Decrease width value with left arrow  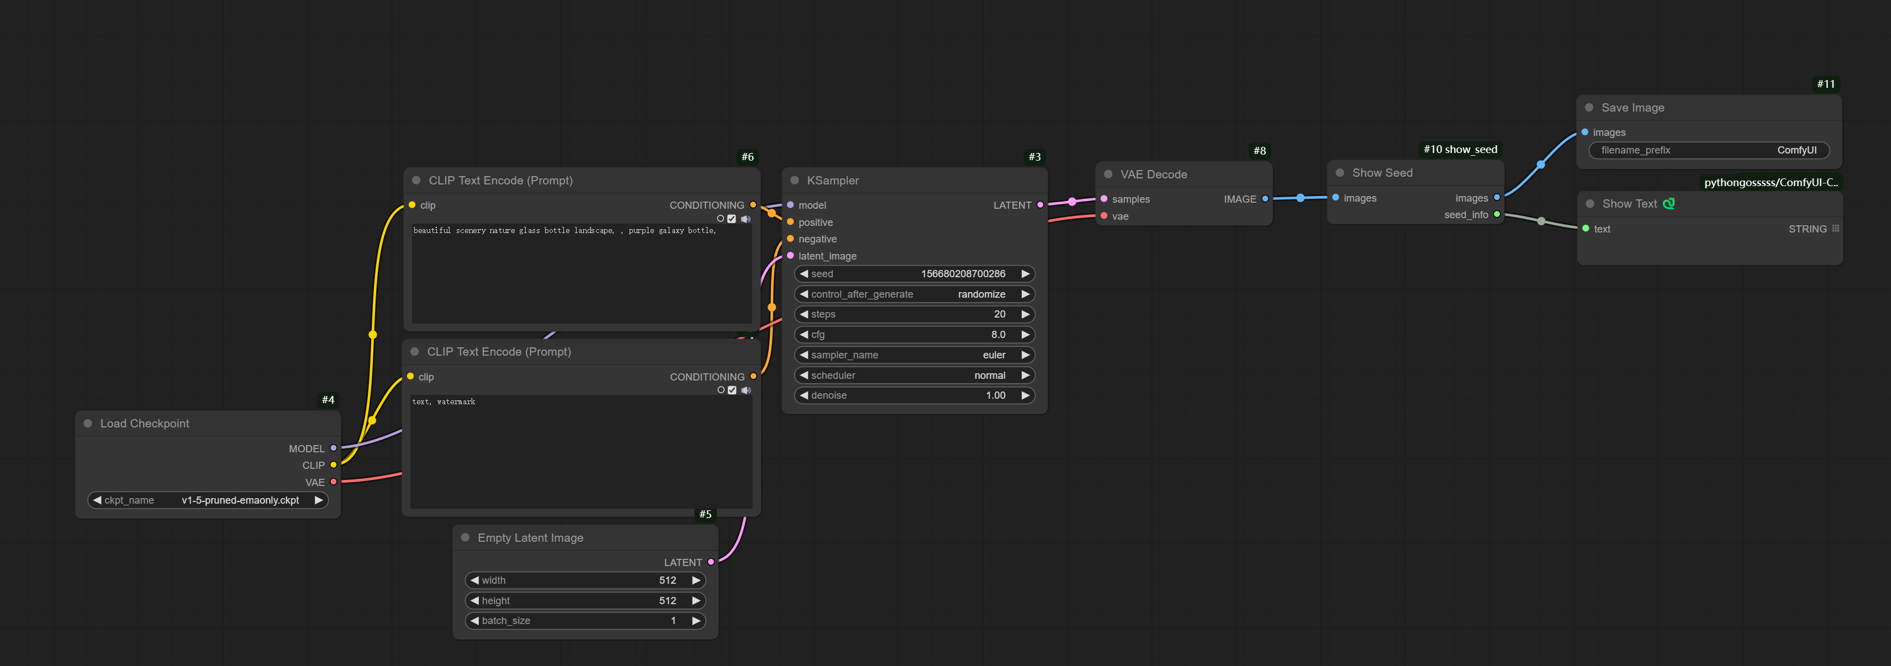coord(475,580)
